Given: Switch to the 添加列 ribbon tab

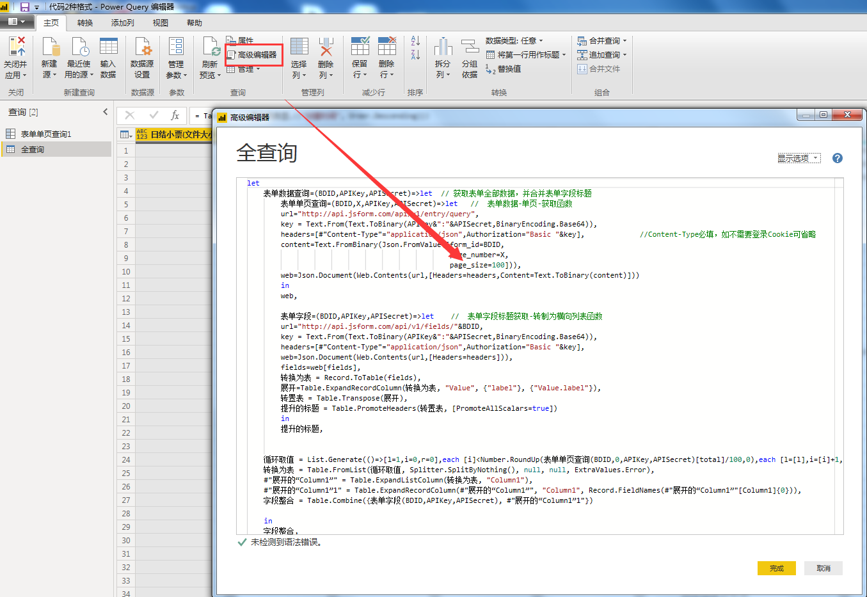Looking at the screenshot, I should [x=122, y=23].
